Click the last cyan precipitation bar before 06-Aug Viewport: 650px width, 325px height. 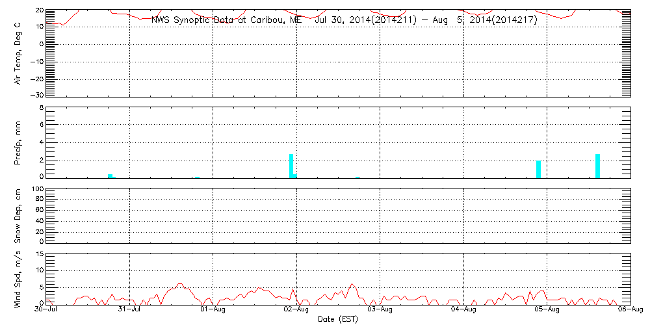click(597, 166)
